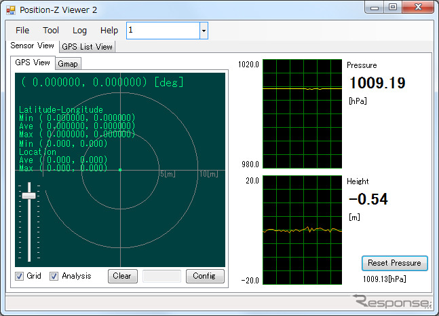Click the vertical zoom slider handle
The height and width of the screenshot is (316, 439).
[28, 196]
